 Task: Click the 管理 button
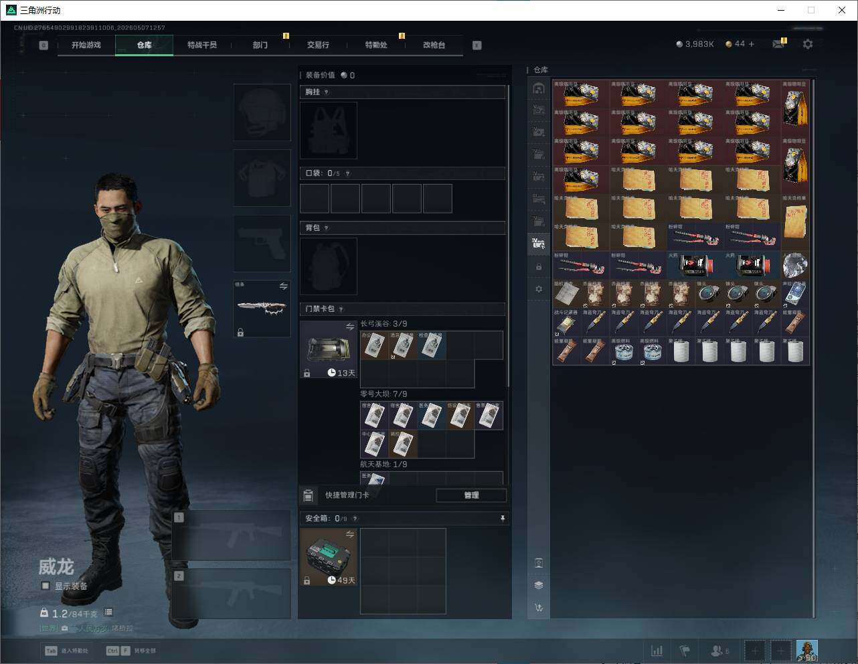click(x=471, y=495)
